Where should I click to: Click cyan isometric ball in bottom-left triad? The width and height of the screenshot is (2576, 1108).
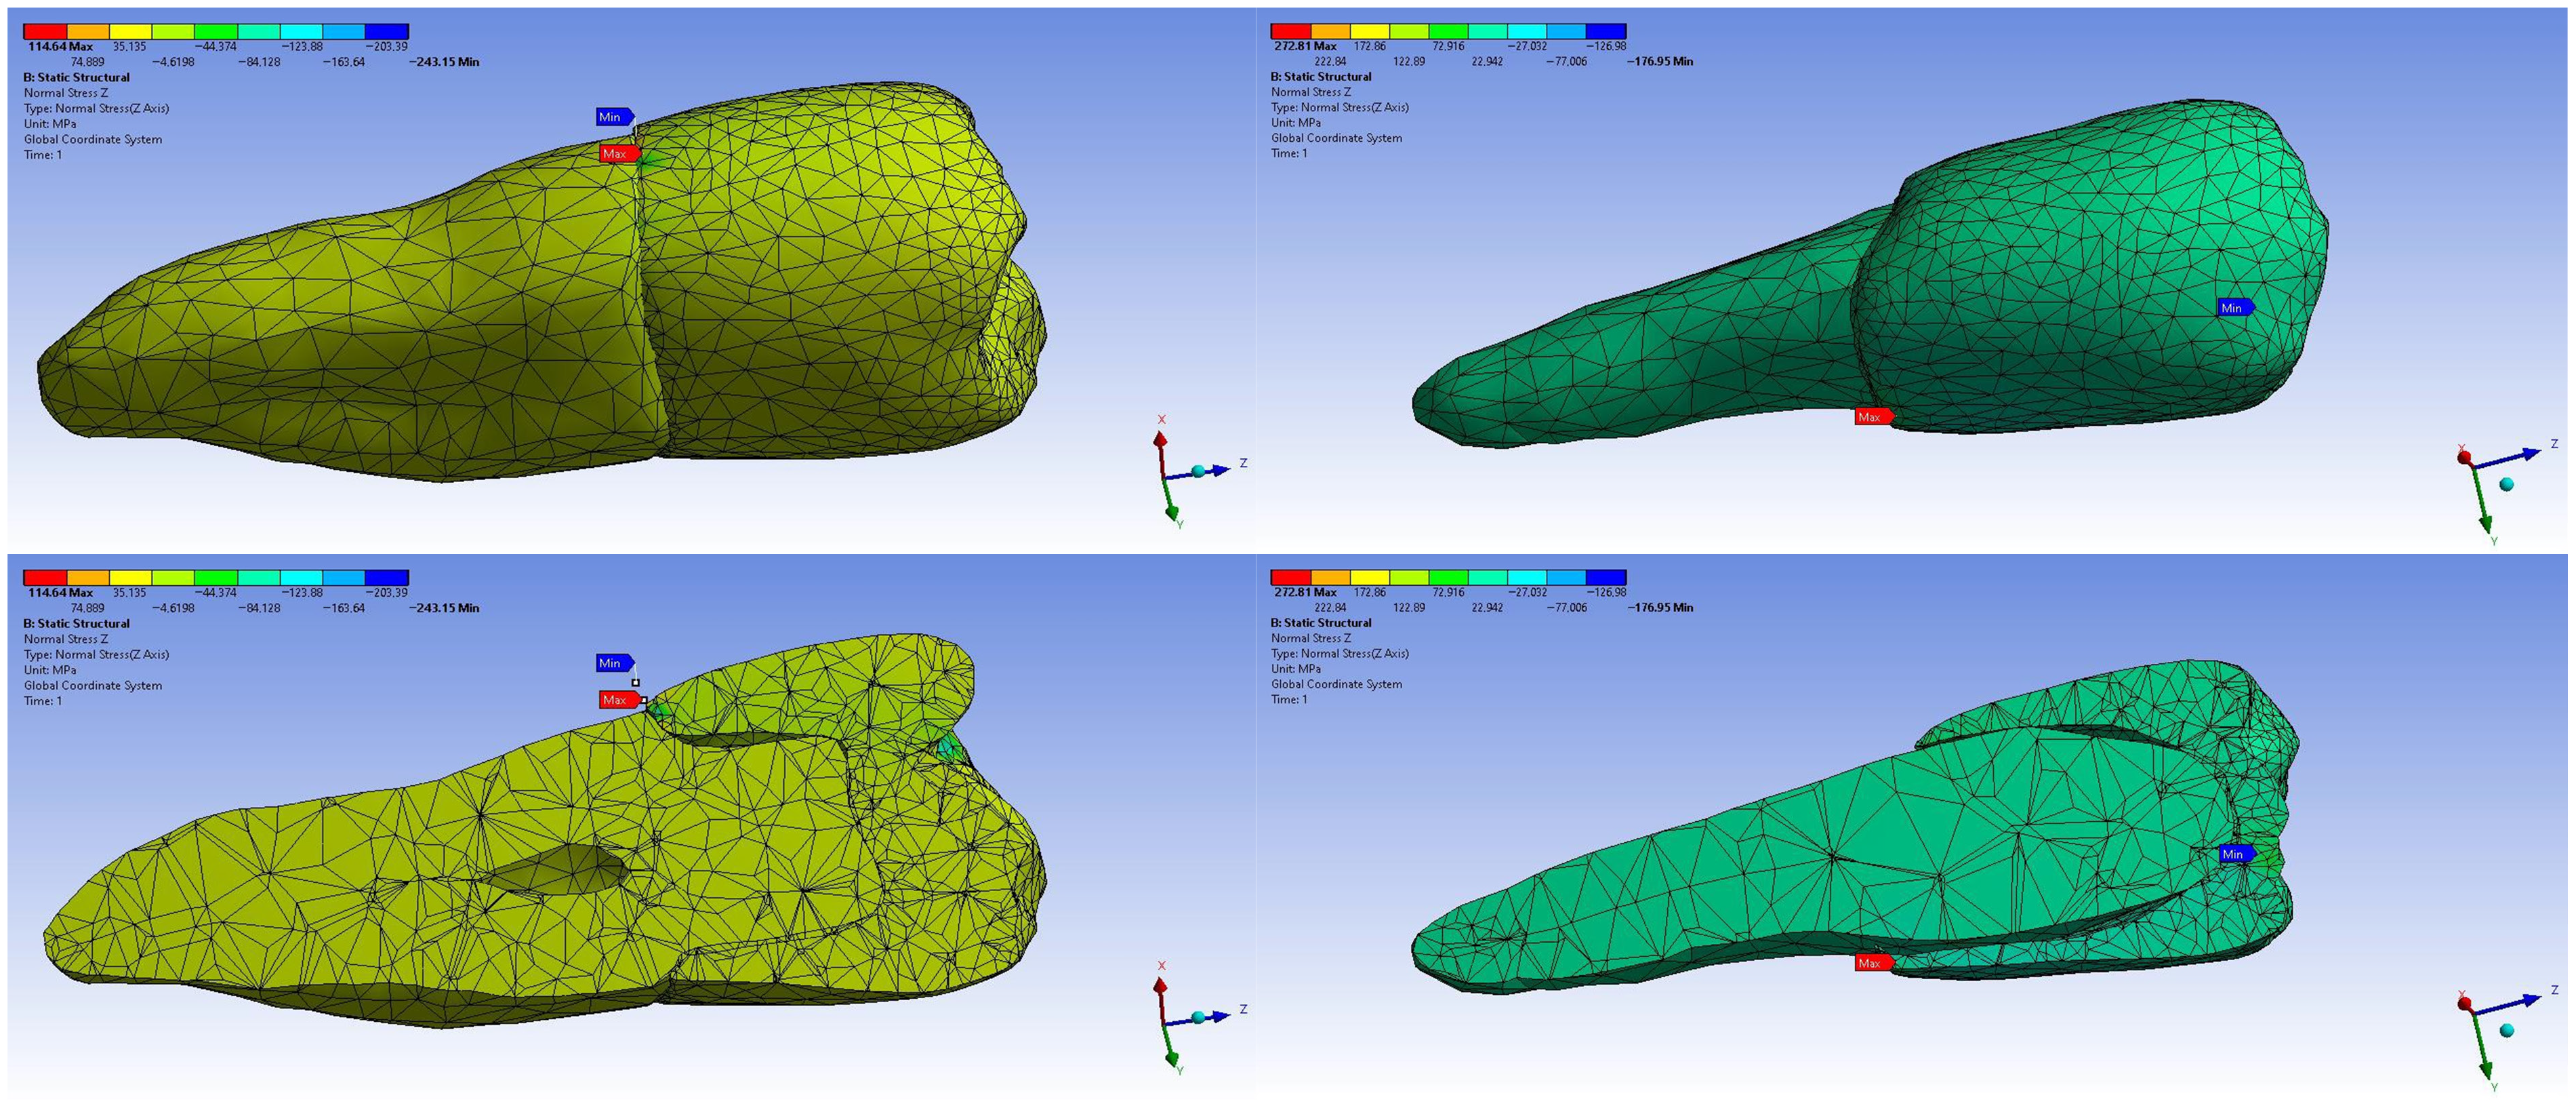1198,1018
